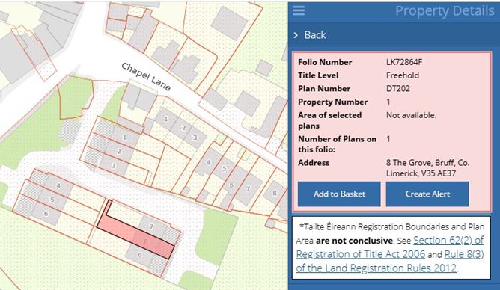The image size is (500, 290).
Task: Select the green area outlined in red
Action: (x=76, y=97)
